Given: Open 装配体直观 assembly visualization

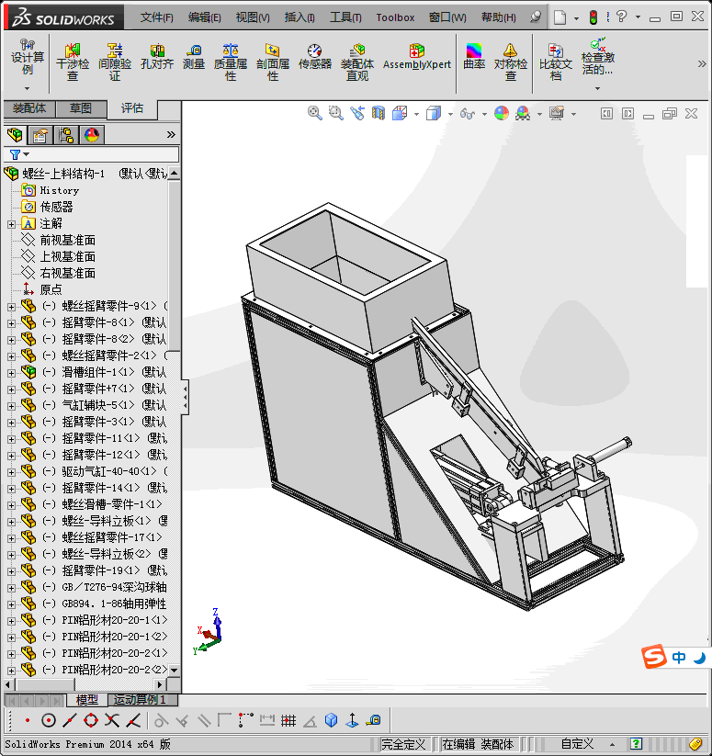Looking at the screenshot, I should 357,62.
